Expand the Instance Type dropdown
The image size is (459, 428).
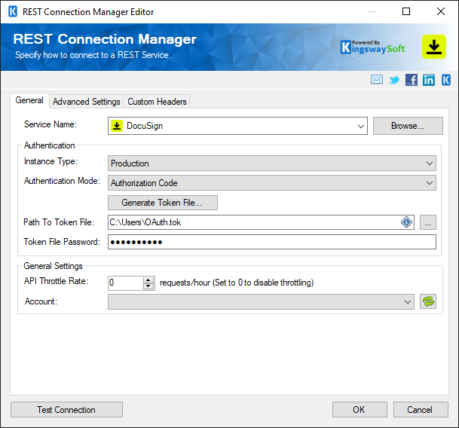click(x=429, y=164)
